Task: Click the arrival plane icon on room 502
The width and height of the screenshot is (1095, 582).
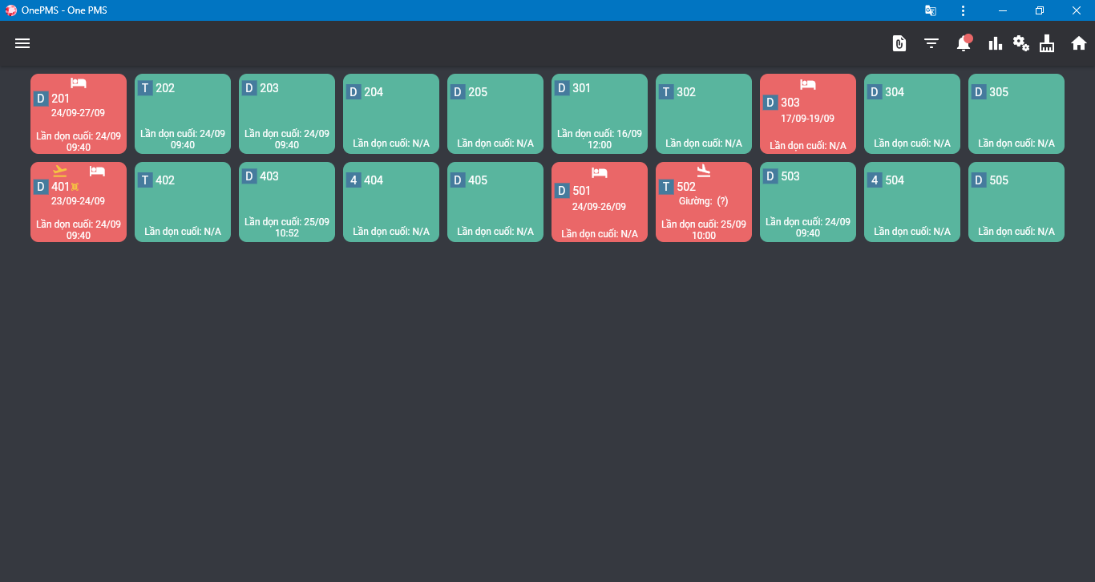Action: (x=704, y=171)
